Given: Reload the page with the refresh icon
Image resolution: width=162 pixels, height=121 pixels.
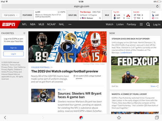Looking at the screenshot, I should coord(157,6).
